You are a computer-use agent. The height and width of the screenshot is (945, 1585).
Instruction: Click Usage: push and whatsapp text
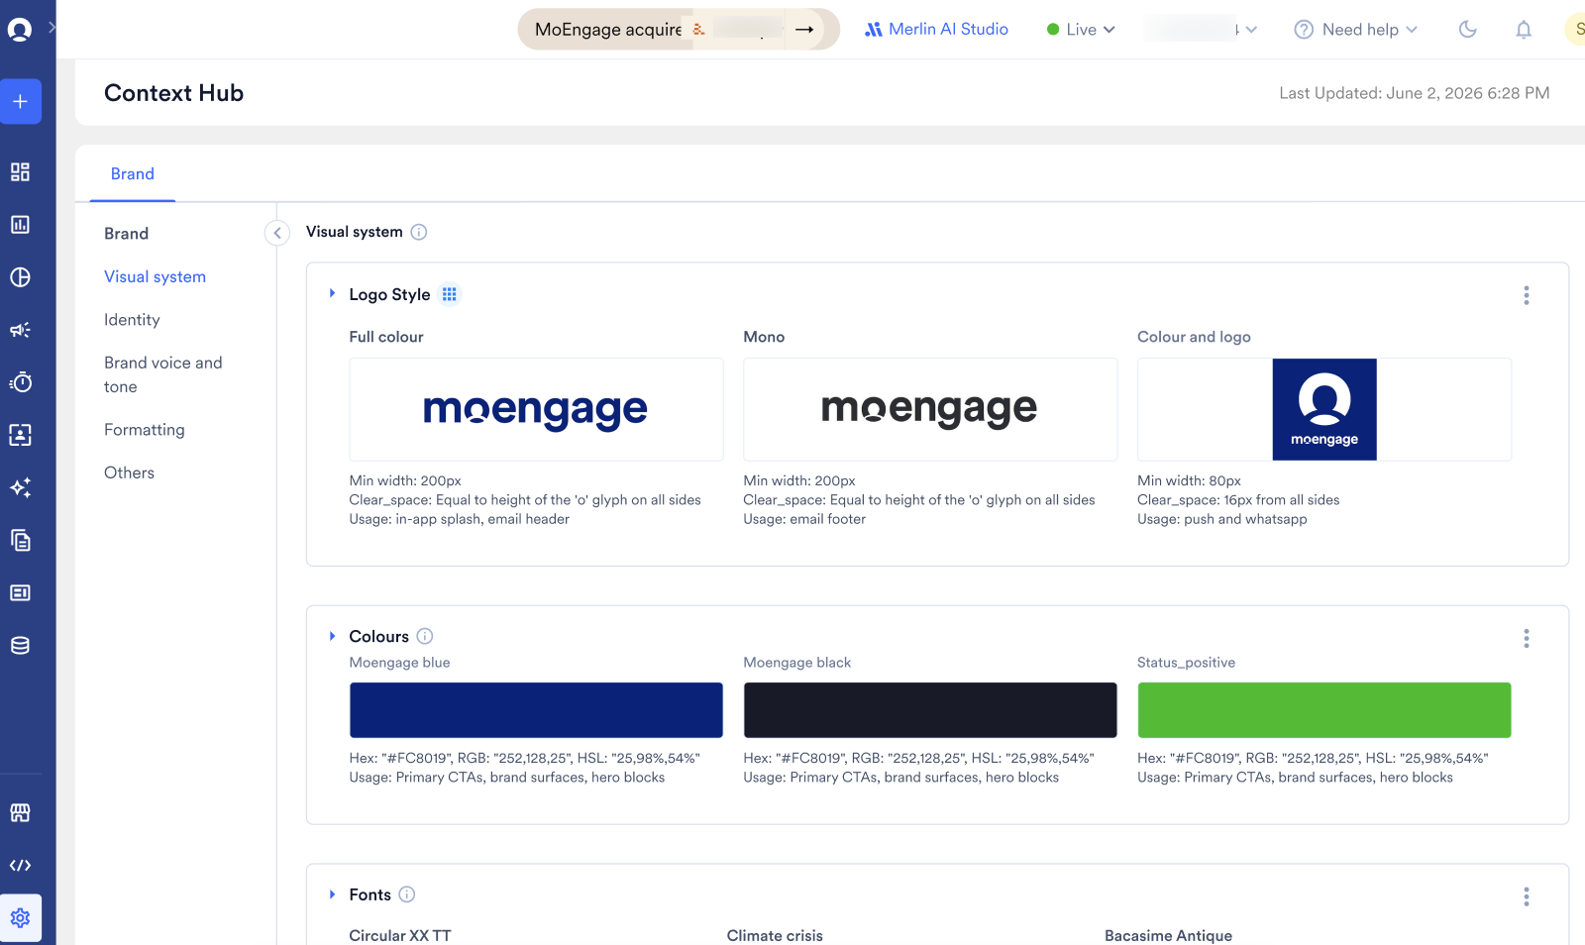point(1222,519)
